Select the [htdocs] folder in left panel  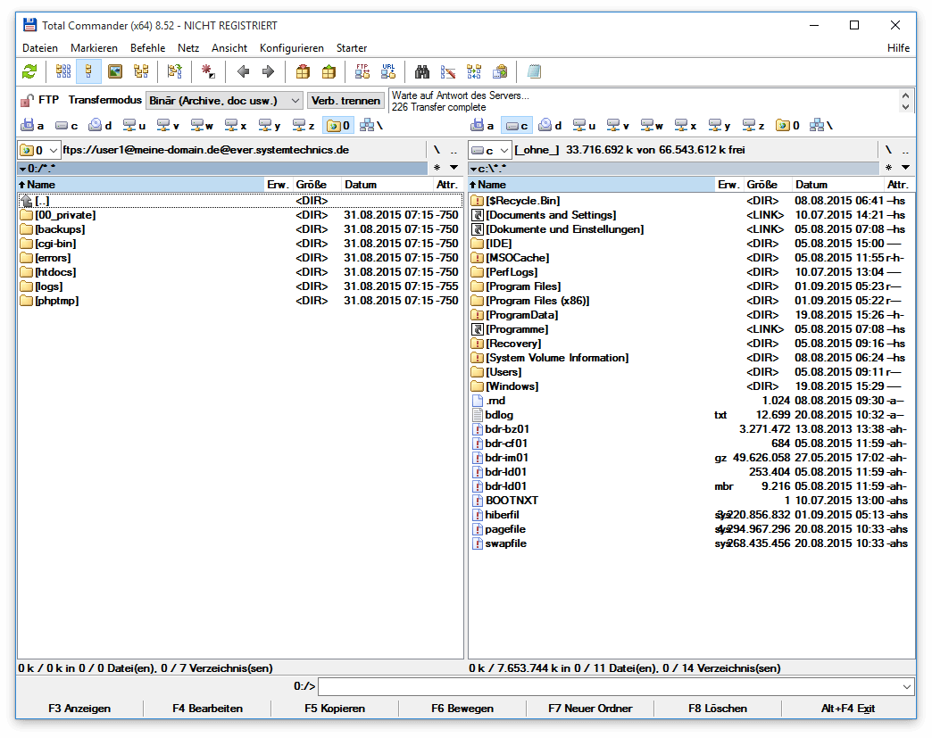(x=240, y=272)
